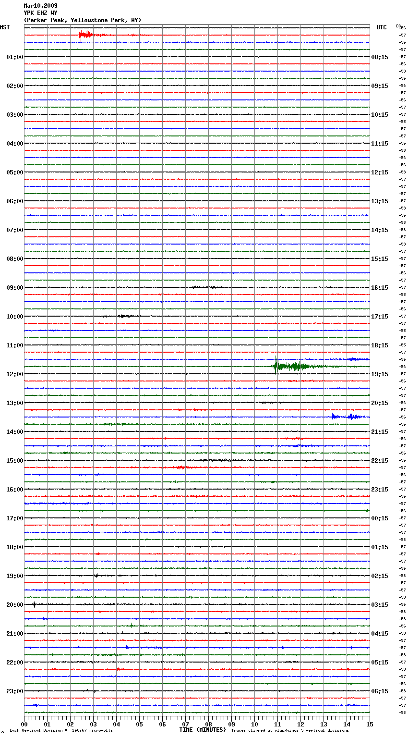Click the 10:15 UTC time label
This screenshot has height=737, width=408.
click(x=380, y=115)
